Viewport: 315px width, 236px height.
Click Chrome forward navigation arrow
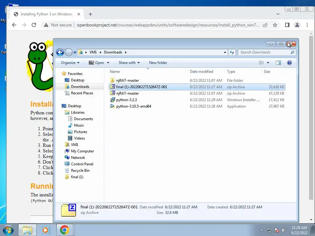(24, 25)
